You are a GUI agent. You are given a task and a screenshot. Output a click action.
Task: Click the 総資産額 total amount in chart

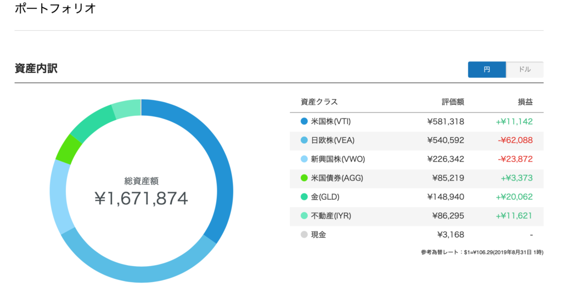pos(141,198)
